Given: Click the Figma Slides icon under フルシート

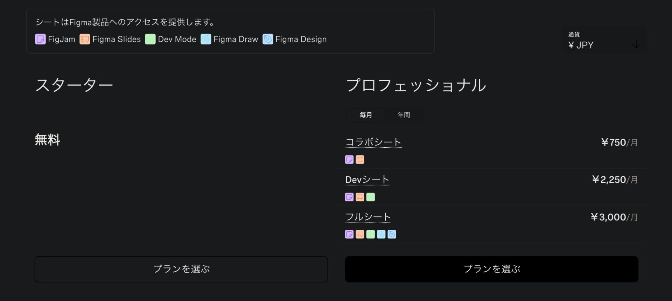Looking at the screenshot, I should coord(360,234).
